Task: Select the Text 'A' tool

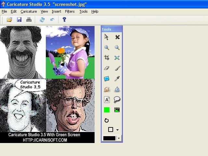Action: pyautogui.click(x=107, y=100)
